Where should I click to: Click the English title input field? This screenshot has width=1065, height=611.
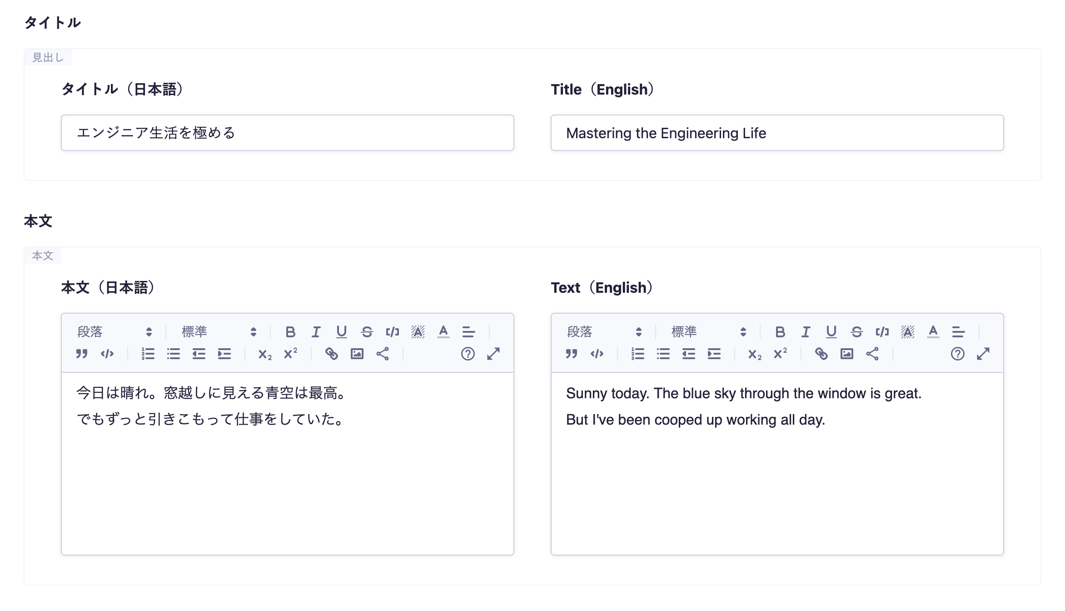click(x=777, y=133)
